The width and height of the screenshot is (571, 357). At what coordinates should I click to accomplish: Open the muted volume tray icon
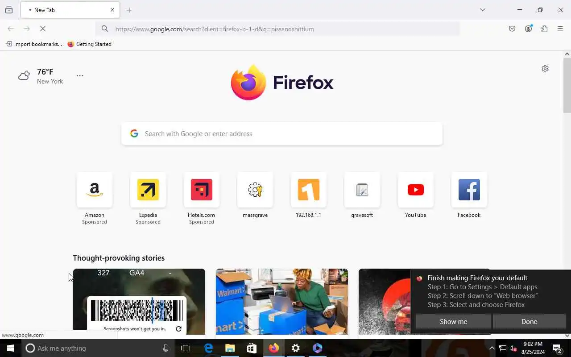point(513,349)
